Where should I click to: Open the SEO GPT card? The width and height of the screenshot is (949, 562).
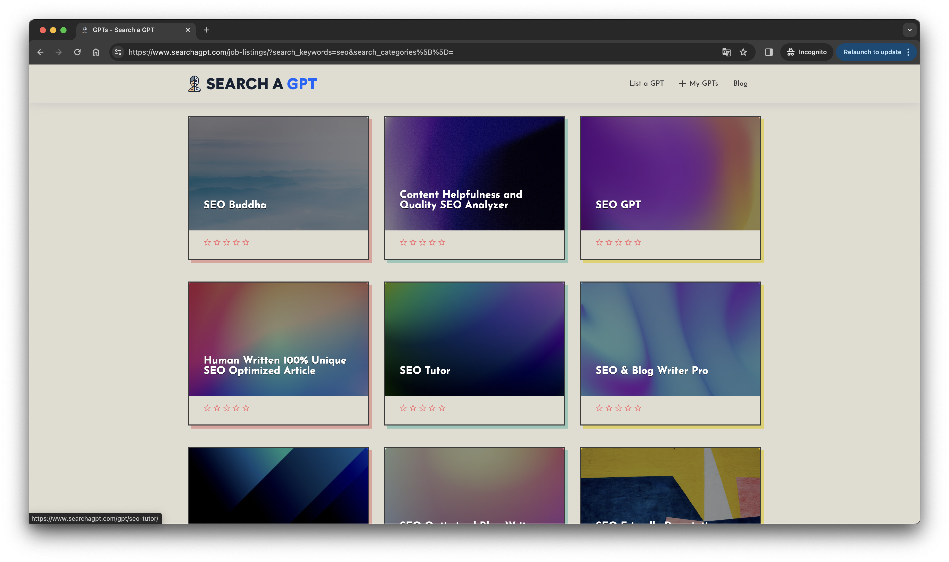coord(670,188)
